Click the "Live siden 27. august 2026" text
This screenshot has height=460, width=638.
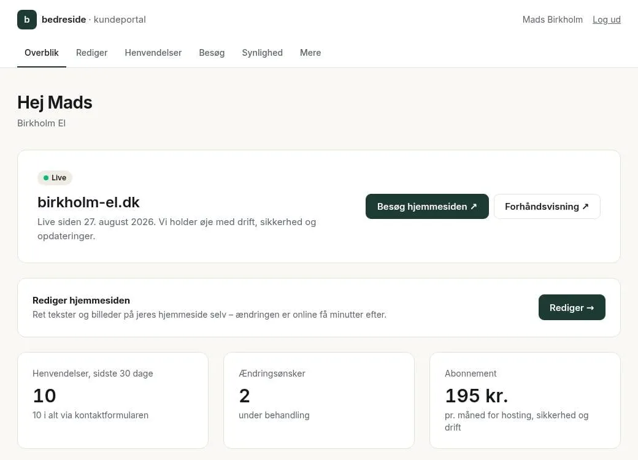point(96,222)
